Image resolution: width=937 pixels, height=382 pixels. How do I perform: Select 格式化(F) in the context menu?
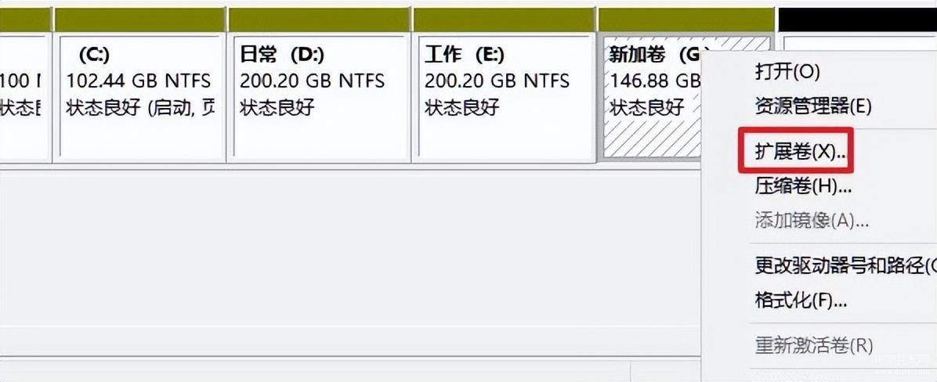[x=801, y=300]
